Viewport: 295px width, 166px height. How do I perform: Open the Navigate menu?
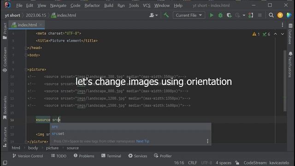click(58, 6)
